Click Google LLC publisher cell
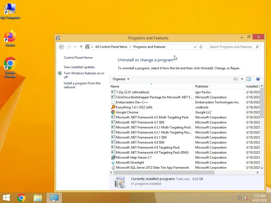The width and height of the screenshot is (271, 203). pos(203,112)
